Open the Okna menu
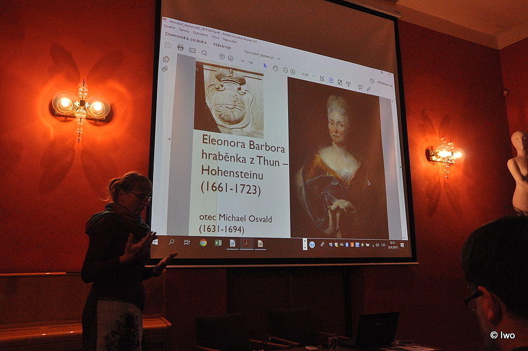The height and width of the screenshot is (351, 528). [215, 37]
